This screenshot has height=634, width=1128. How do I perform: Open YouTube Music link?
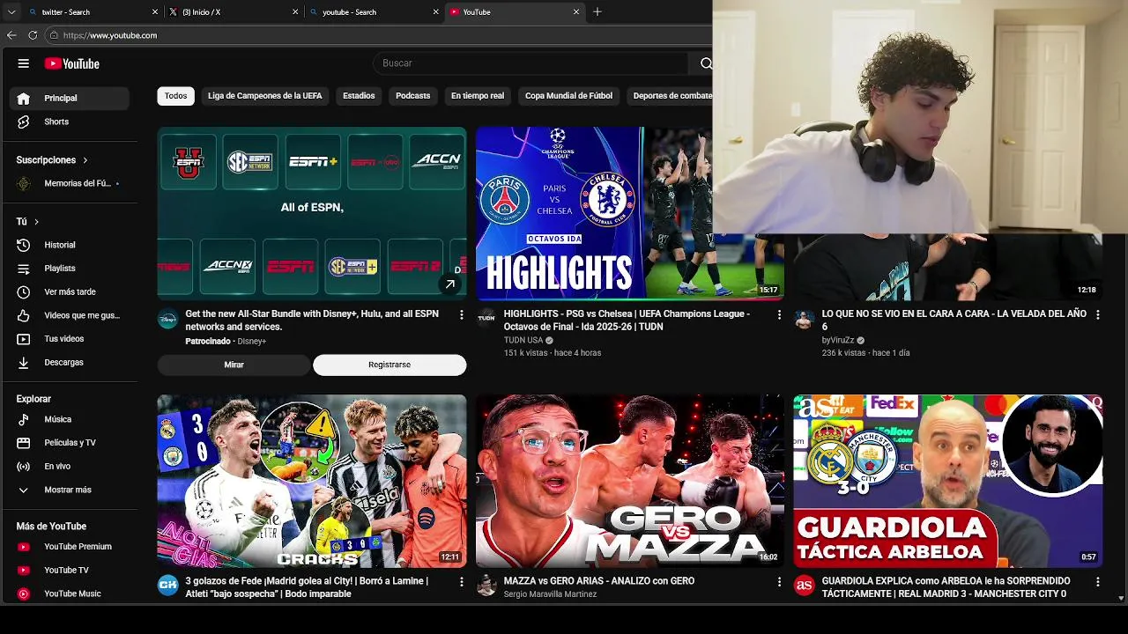69,593
